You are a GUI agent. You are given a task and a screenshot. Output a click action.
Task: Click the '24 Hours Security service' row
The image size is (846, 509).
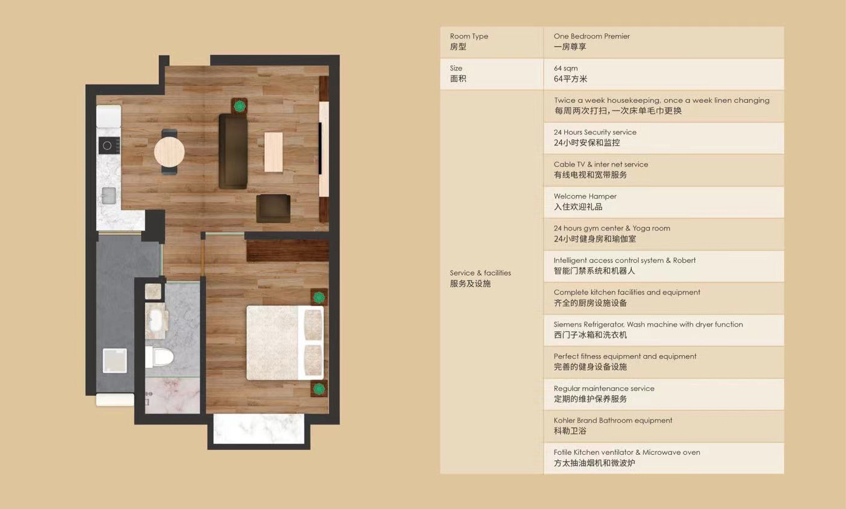pos(663,138)
